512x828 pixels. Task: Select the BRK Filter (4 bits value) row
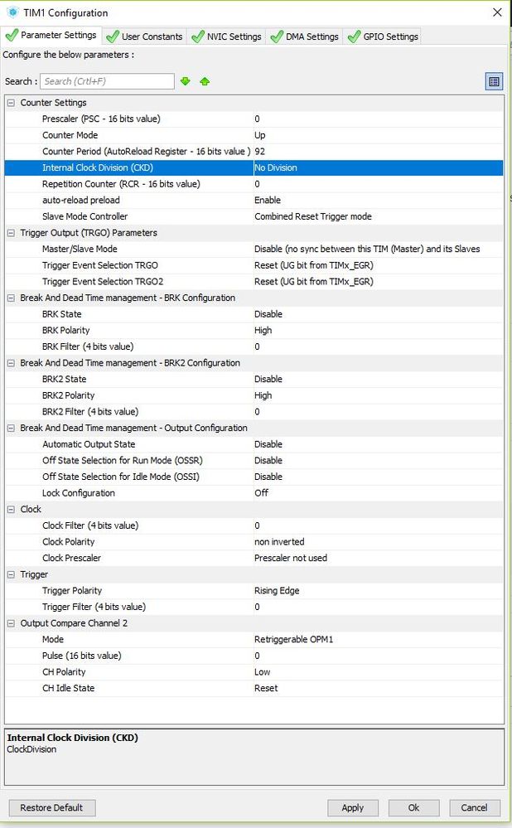click(254, 347)
